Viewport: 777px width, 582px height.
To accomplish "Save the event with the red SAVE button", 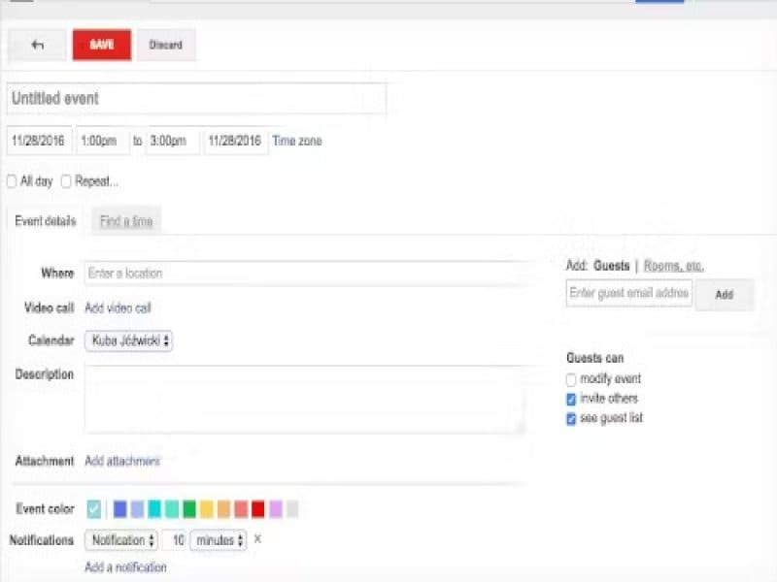I will [x=102, y=45].
